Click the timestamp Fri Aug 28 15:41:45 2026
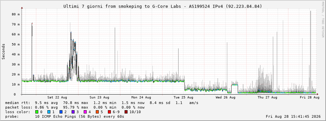326x121 pixels. coord(292,116)
